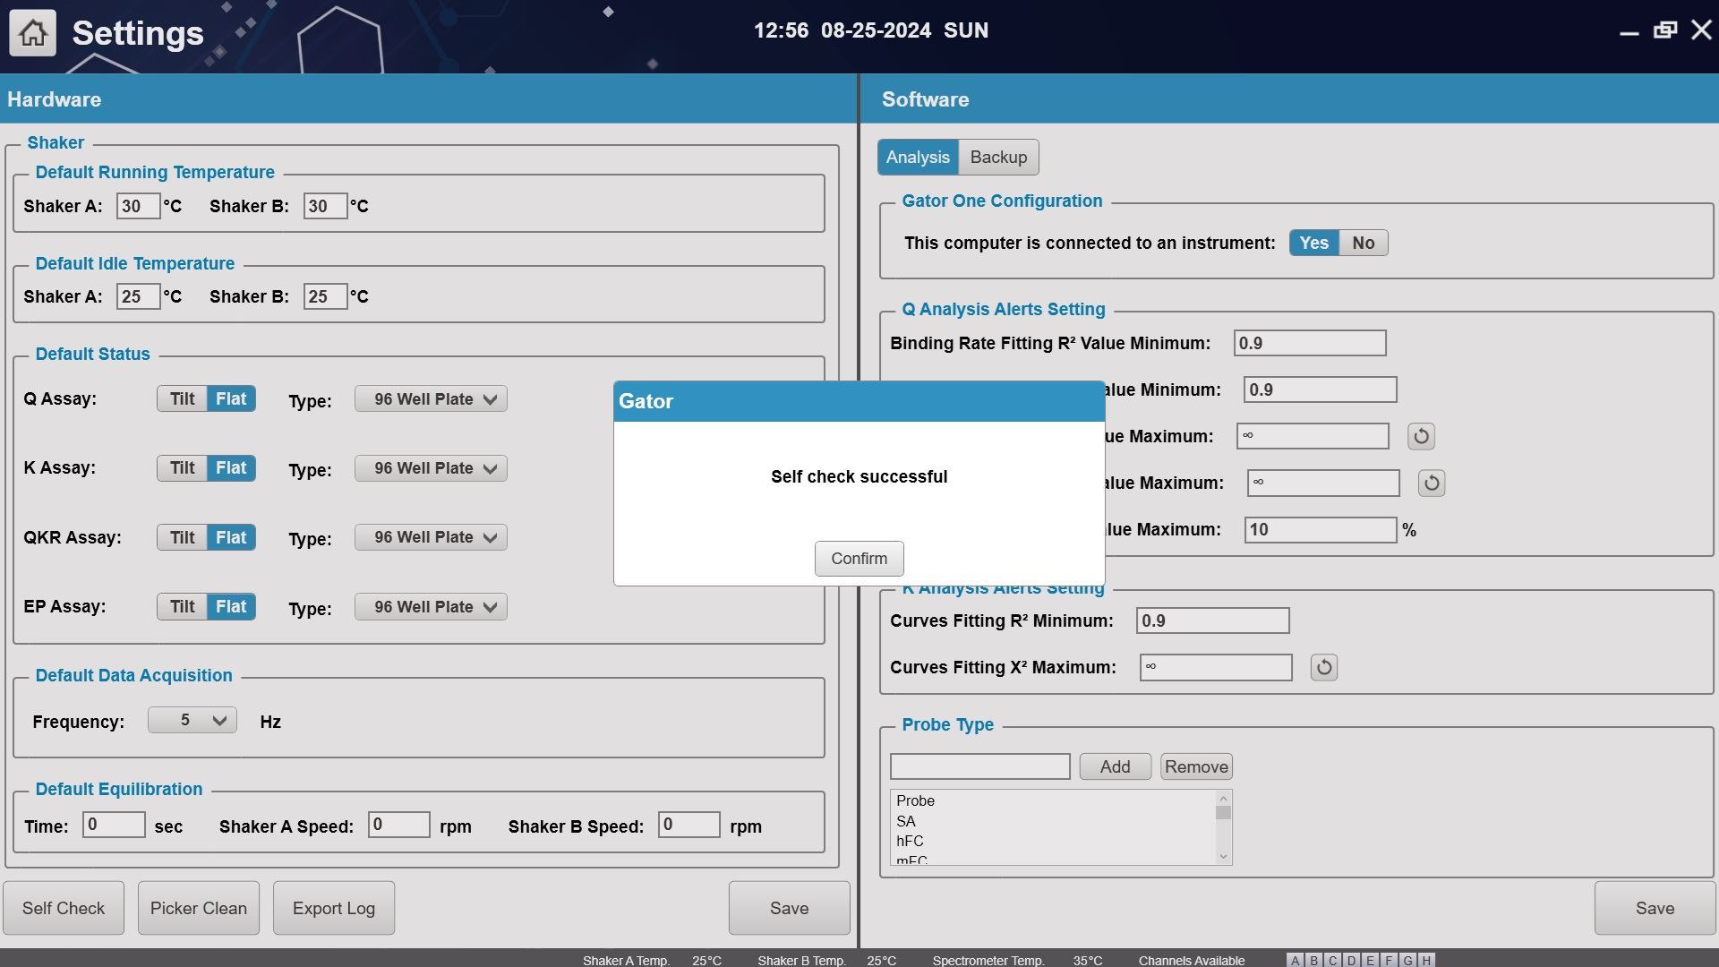Open Q Assay plate type dropdown
1719x967 pixels.
coord(431,398)
